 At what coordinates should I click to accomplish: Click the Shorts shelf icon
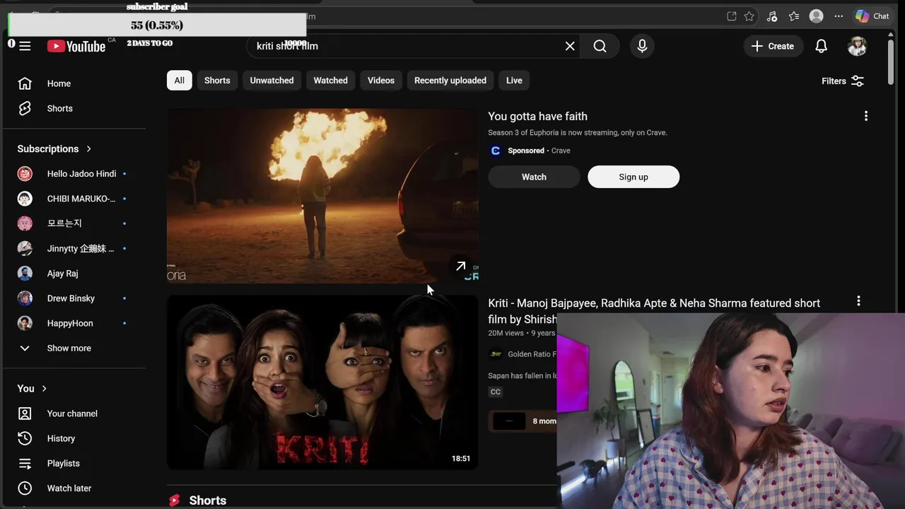(x=174, y=501)
